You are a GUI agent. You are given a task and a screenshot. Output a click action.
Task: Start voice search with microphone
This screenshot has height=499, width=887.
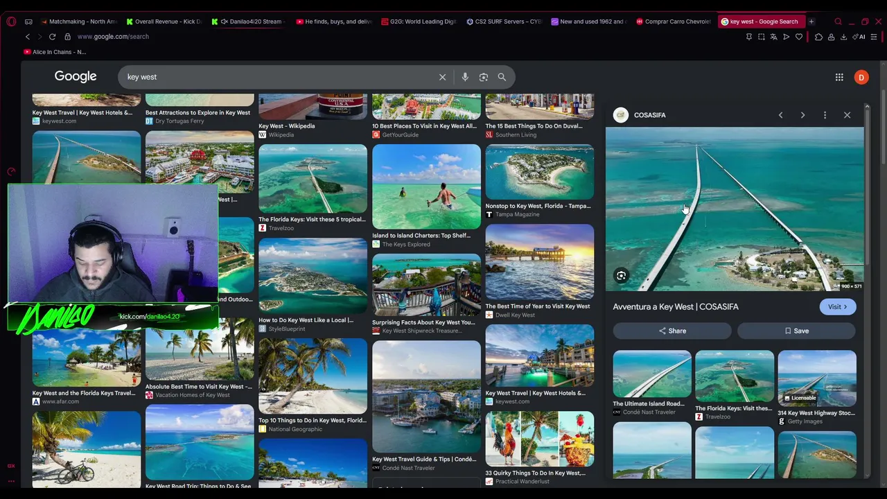tap(465, 77)
